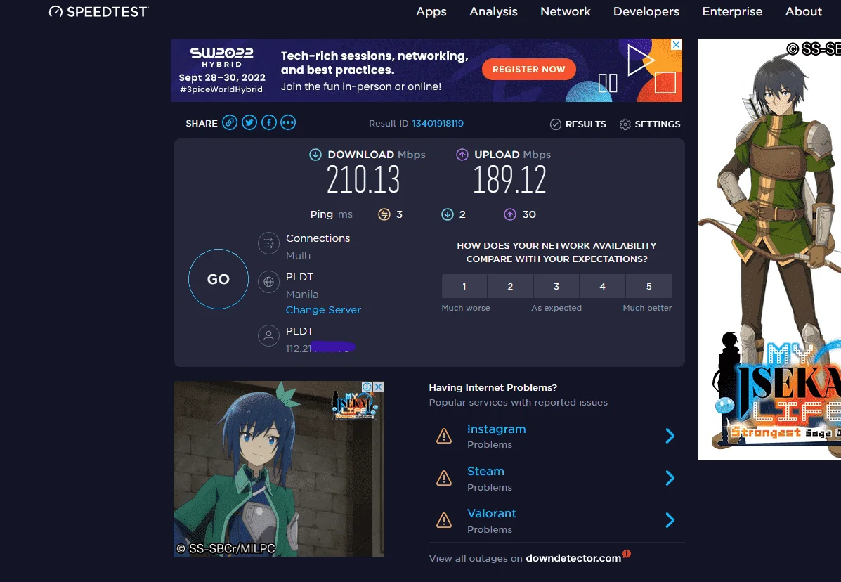Click the 210.13 download speed value

click(363, 180)
